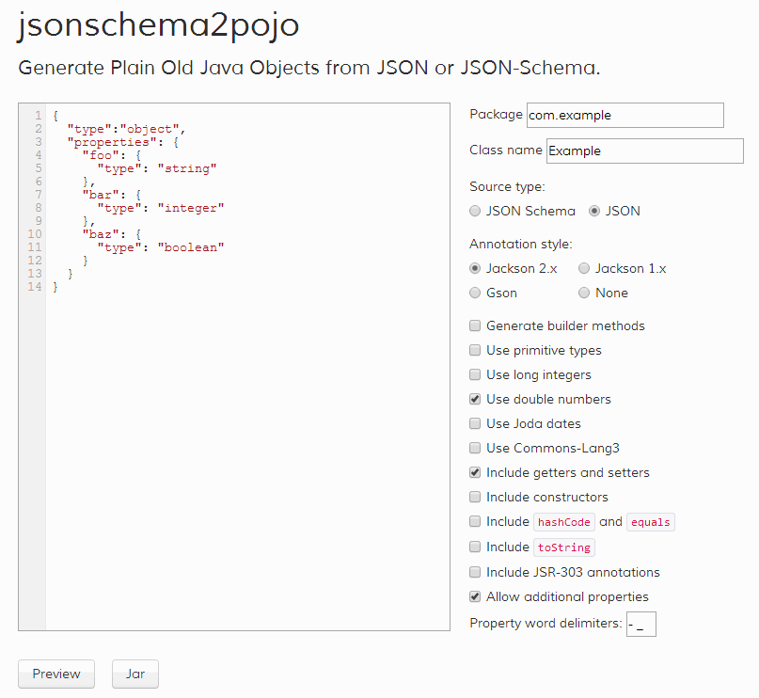The width and height of the screenshot is (759, 698).
Task: Click the Property word delimiters field
Action: (x=640, y=624)
